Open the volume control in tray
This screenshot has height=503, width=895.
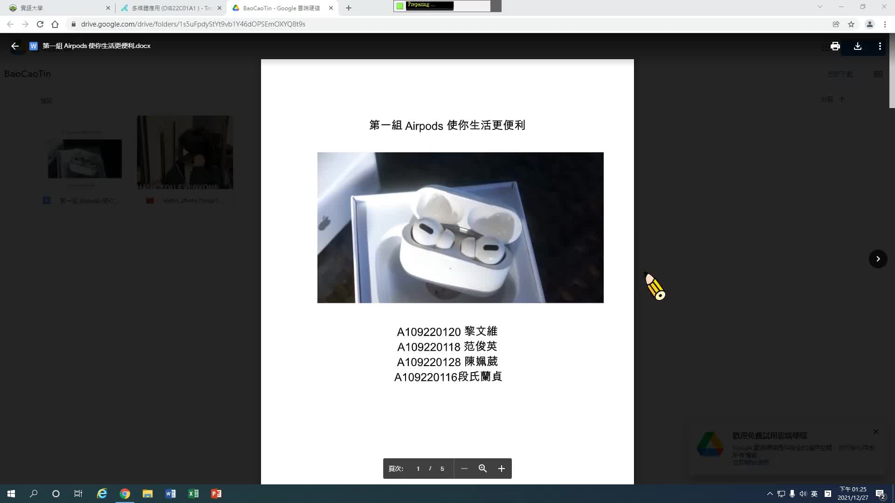point(803,494)
